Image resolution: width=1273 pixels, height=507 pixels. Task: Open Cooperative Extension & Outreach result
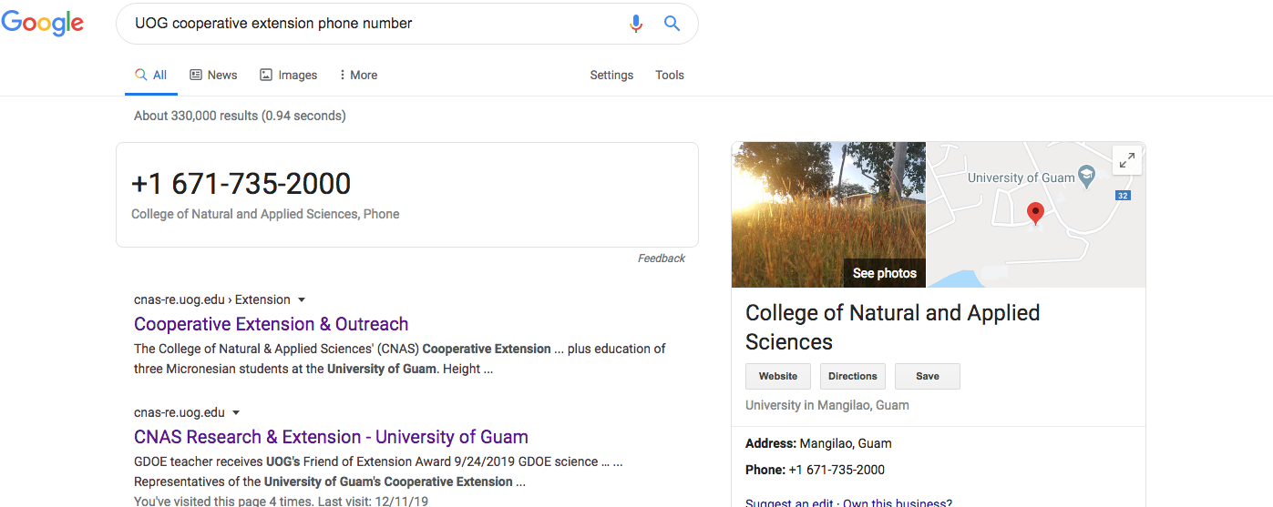271,324
